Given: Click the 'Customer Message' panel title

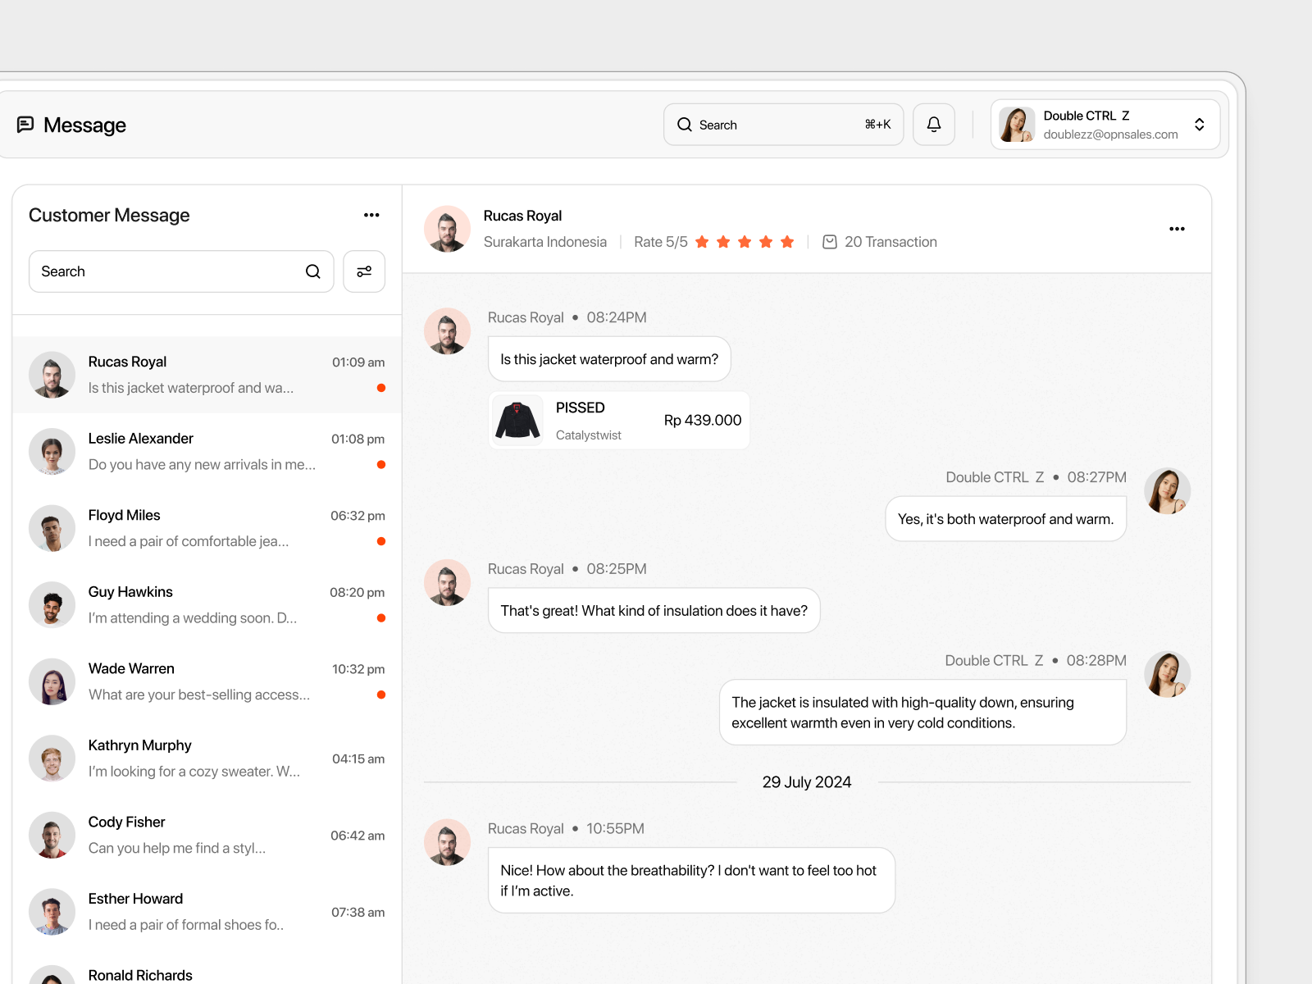Looking at the screenshot, I should click(109, 215).
